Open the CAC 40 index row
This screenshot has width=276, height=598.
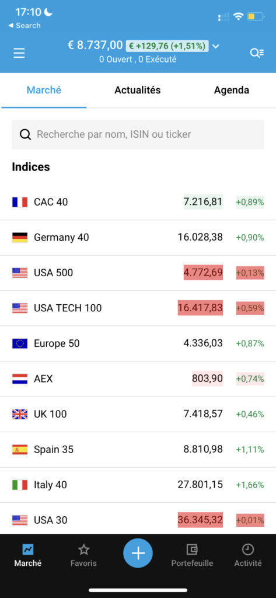(x=138, y=202)
